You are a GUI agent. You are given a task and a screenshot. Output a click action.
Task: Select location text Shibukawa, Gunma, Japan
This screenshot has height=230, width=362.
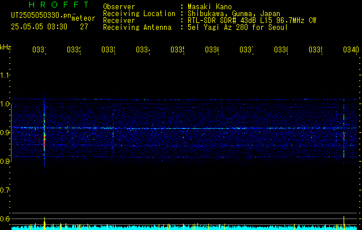(x=234, y=14)
